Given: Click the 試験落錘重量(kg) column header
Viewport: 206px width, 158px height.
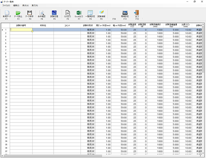Looking at the screenshot, I should (x=171, y=25).
